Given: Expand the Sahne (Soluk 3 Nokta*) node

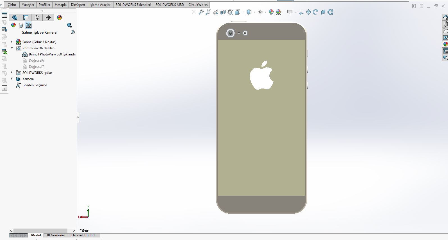Looking at the screenshot, I should (12, 42).
